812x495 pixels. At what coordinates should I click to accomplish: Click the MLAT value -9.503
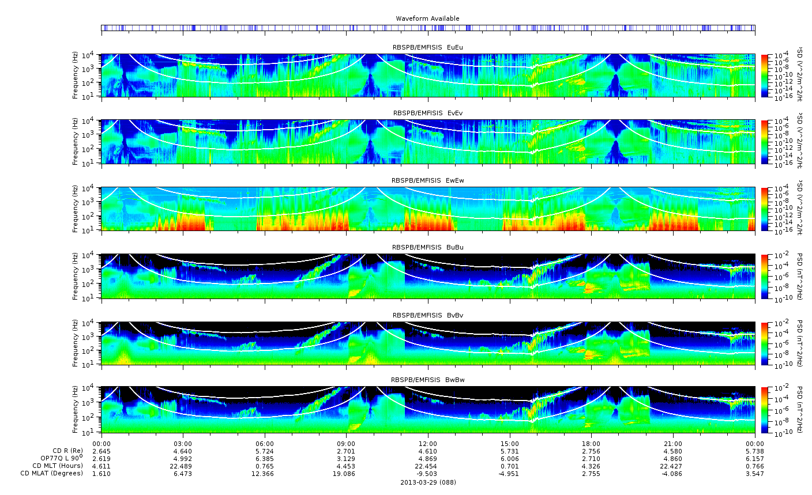pos(428,473)
